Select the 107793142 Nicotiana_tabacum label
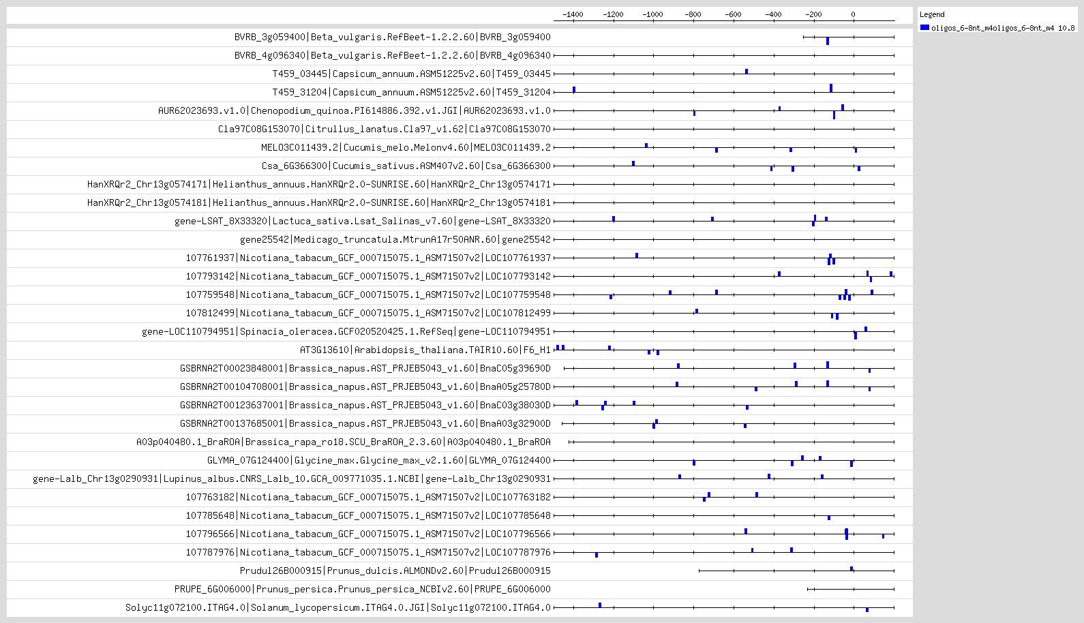1084x623 pixels. coord(368,276)
